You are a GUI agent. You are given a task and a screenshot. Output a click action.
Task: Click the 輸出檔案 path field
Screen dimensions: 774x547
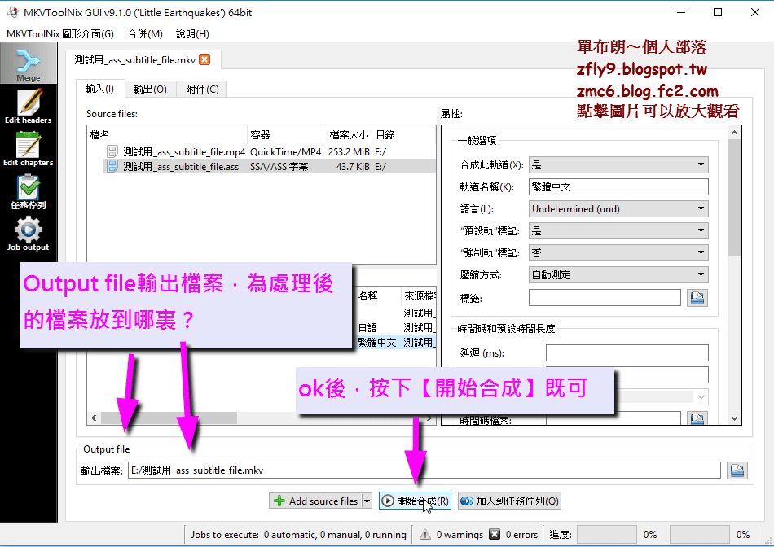click(424, 470)
